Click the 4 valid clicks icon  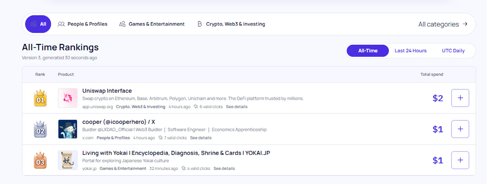(184, 169)
